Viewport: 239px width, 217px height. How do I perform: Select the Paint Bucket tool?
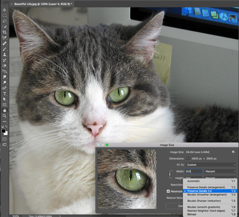coord(4,71)
